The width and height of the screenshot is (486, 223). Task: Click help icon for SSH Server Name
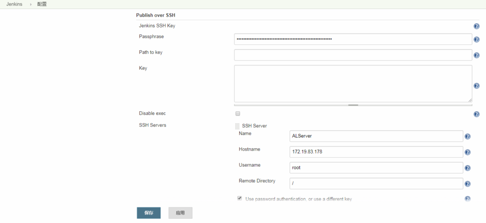coord(467,137)
